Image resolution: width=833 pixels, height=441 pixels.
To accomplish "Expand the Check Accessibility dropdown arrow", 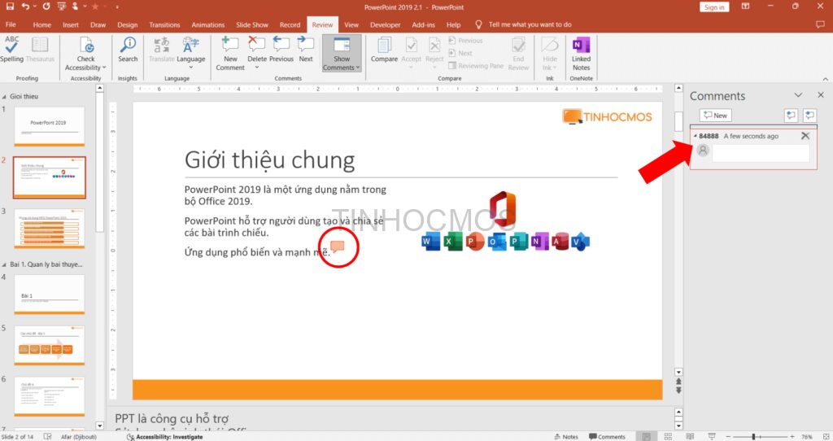I will pos(104,68).
